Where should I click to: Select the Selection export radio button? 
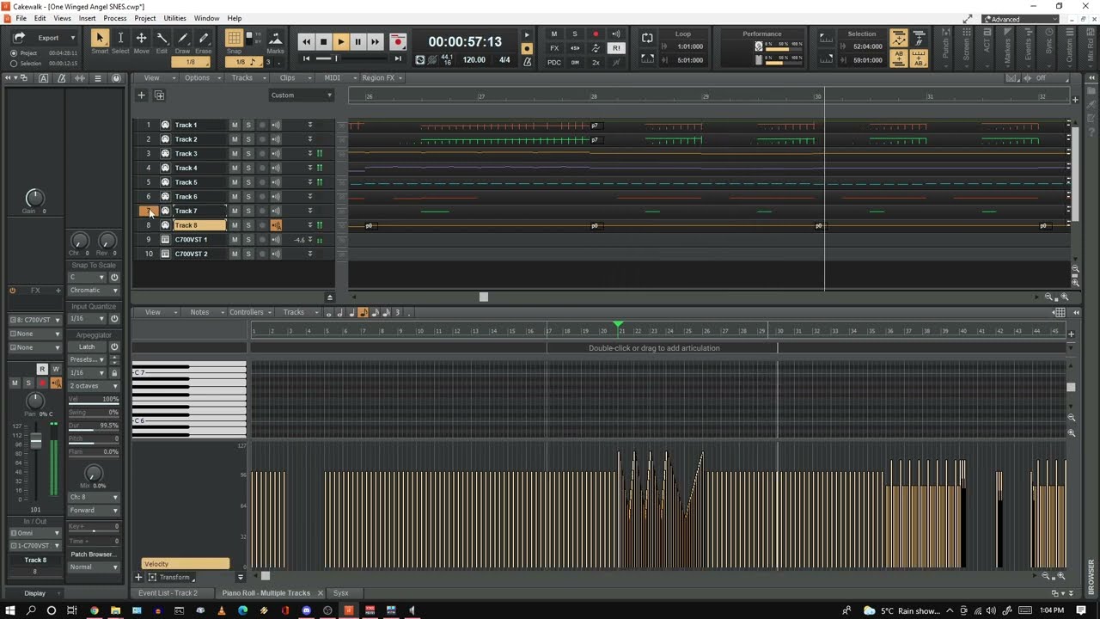[x=14, y=64]
